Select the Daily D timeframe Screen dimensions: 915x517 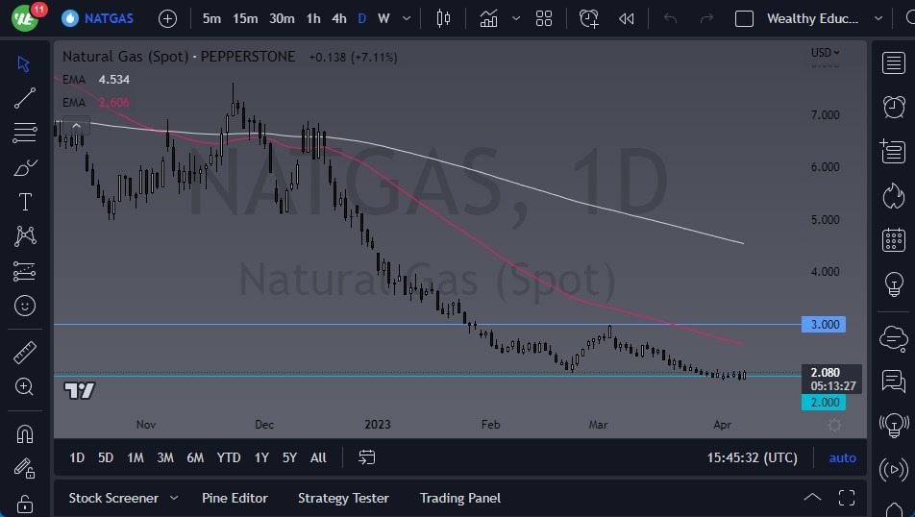click(x=361, y=18)
